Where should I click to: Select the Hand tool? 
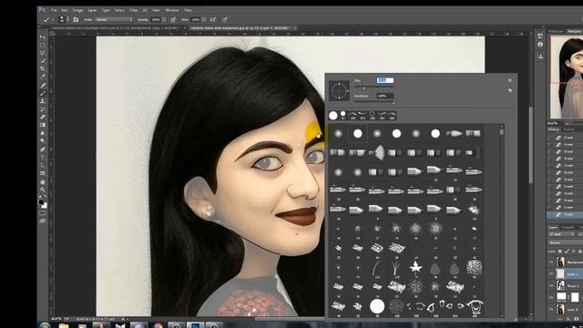coord(43,182)
